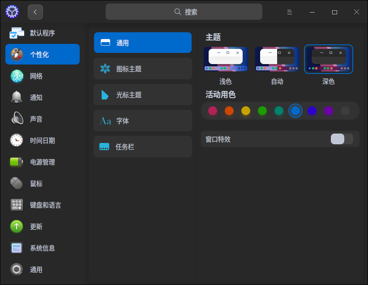Switch to the 图标主题 (Icon Theme) tab
The height and width of the screenshot is (285, 368).
[142, 69]
